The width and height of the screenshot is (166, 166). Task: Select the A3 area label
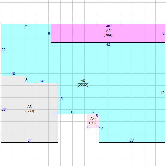[29, 107]
